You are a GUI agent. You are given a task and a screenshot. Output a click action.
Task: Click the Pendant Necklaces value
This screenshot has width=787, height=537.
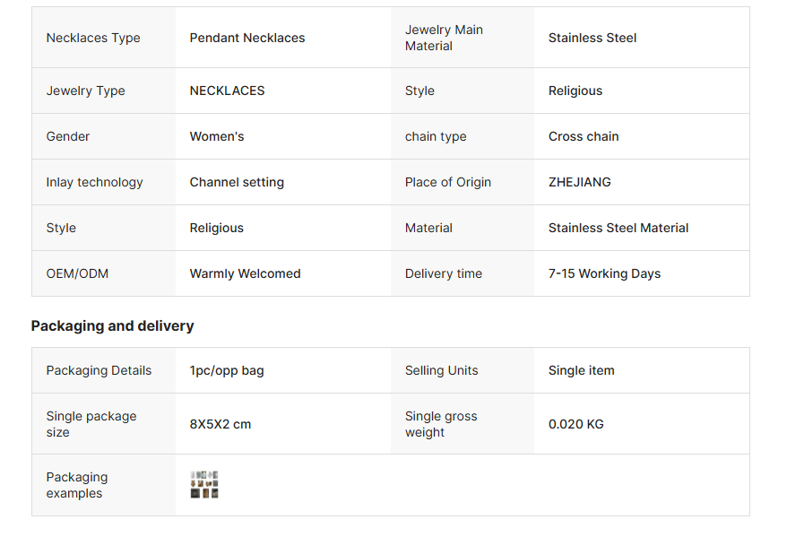tap(247, 38)
